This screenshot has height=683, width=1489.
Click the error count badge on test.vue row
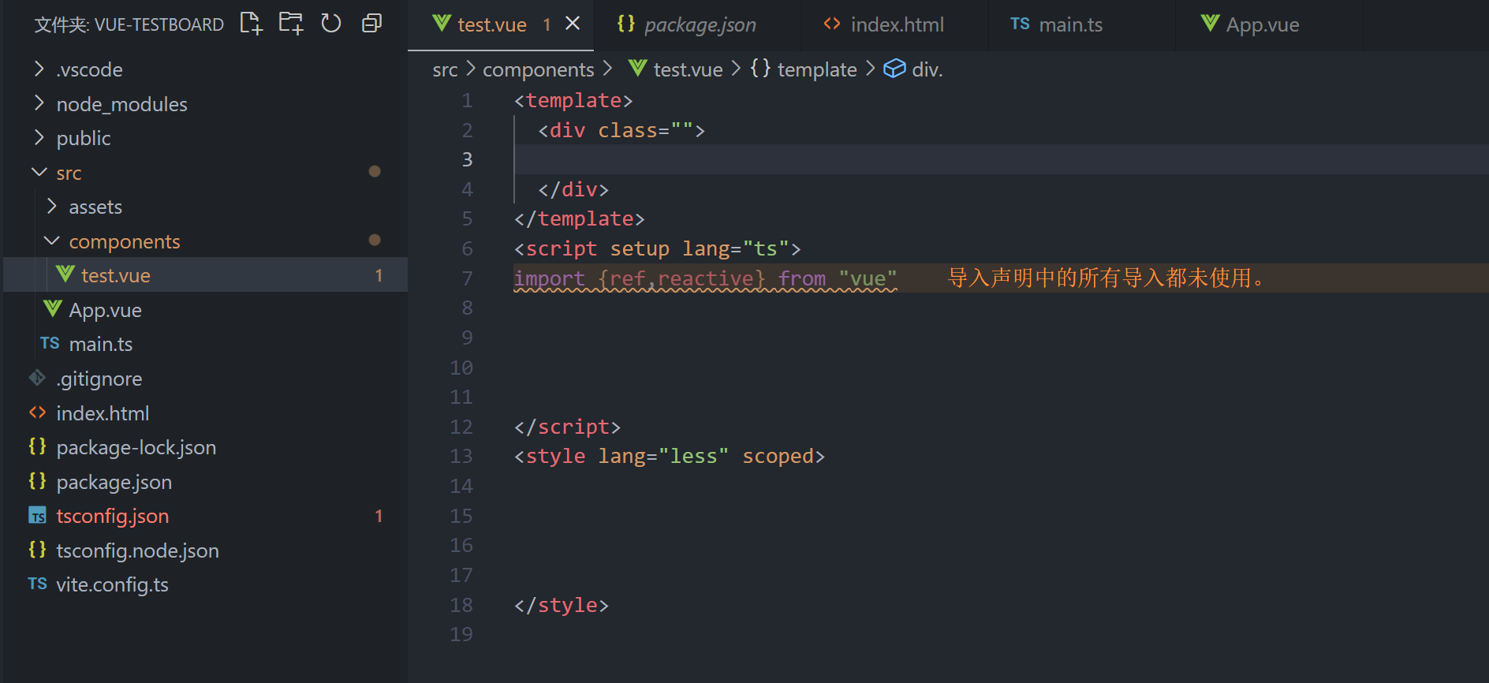pos(379,275)
